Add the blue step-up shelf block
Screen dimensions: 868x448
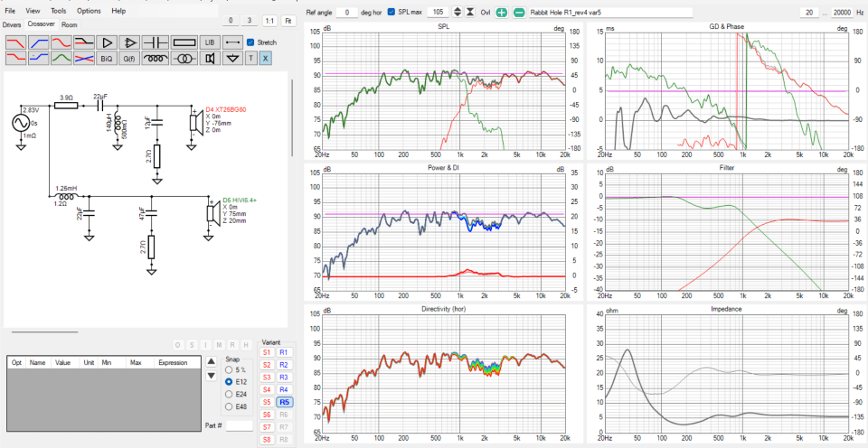click(38, 58)
